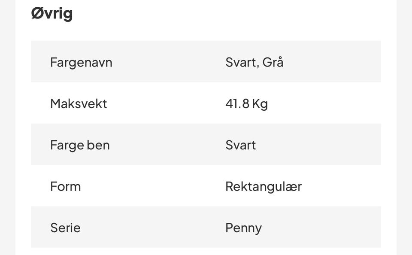Click the Kg unit in Maksvekt row

[x=260, y=104]
